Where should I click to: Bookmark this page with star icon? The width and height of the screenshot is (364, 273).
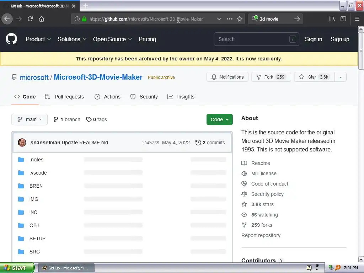240,19
